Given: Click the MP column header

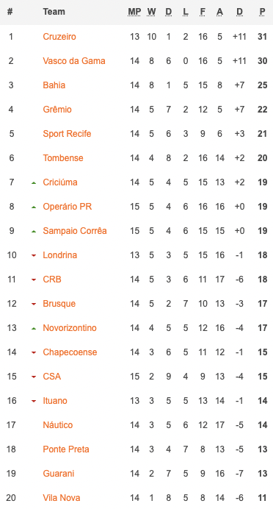Looking at the screenshot, I should (134, 12).
